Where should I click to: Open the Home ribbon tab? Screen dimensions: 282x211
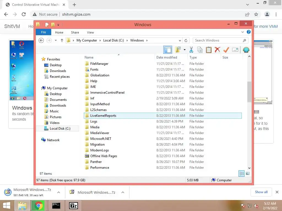point(59,32)
